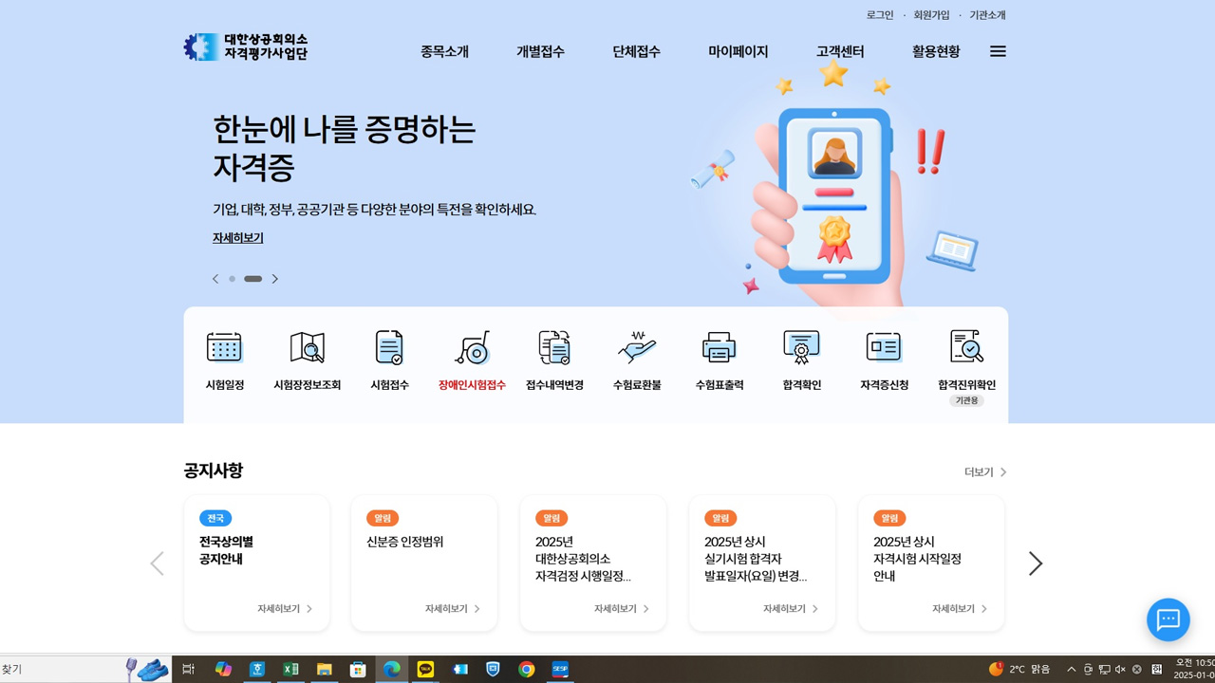Open 장애인시험접수 accessible exam registration

(472, 360)
